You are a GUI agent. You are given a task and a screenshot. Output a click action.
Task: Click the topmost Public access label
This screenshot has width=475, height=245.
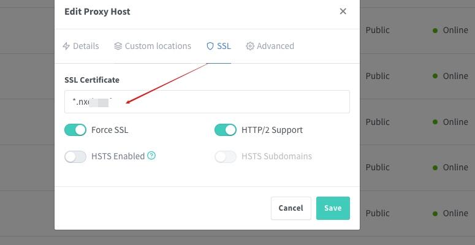378,30
